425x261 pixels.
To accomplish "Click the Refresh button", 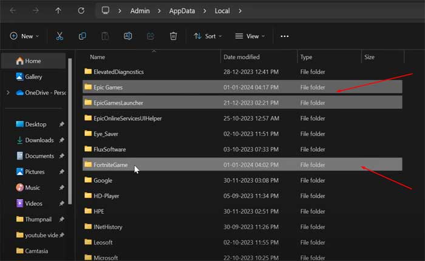I will [81, 11].
